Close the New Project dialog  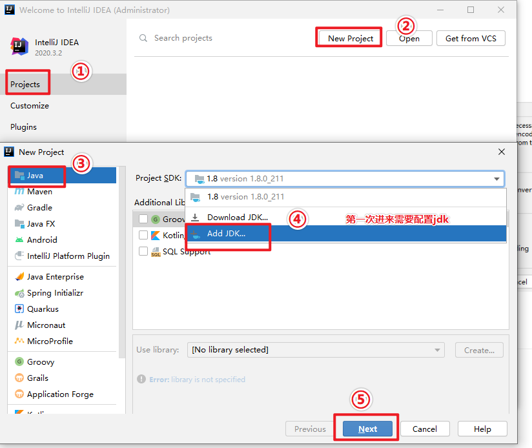[502, 152]
